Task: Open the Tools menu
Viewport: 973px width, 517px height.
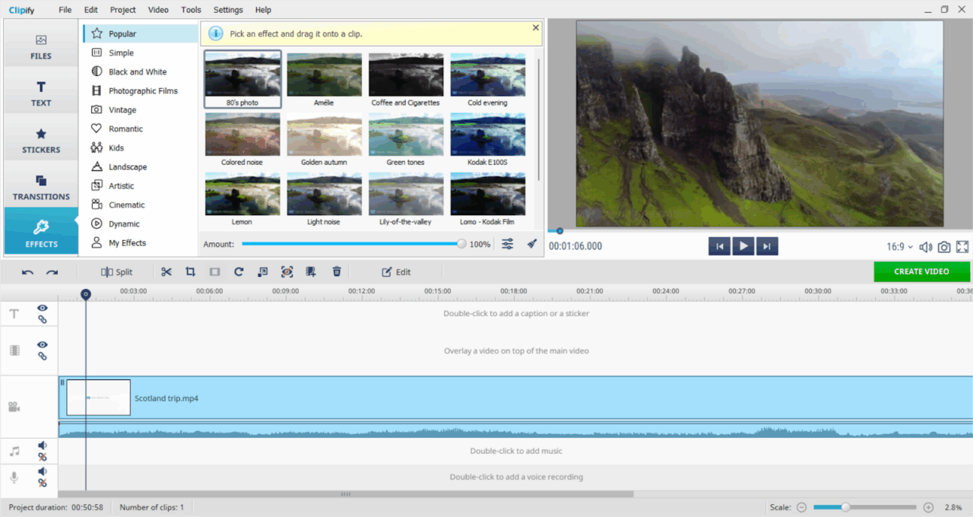Action: [191, 10]
